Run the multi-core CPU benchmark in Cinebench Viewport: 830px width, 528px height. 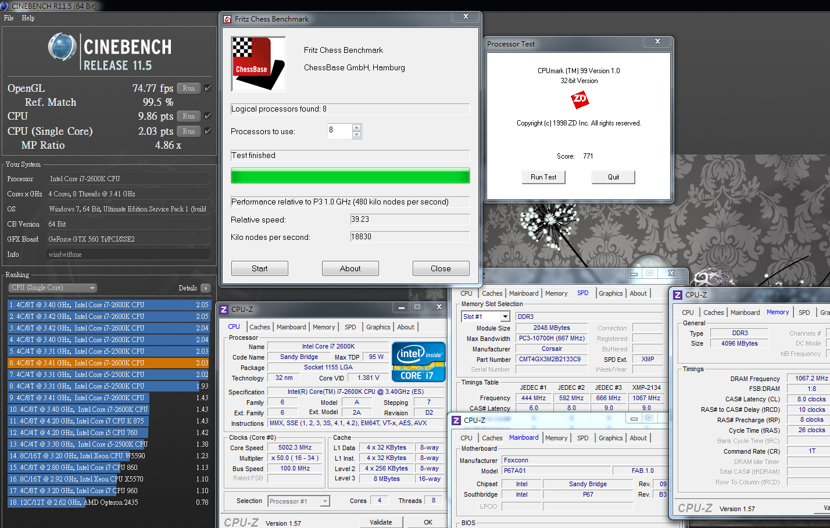coord(189,116)
